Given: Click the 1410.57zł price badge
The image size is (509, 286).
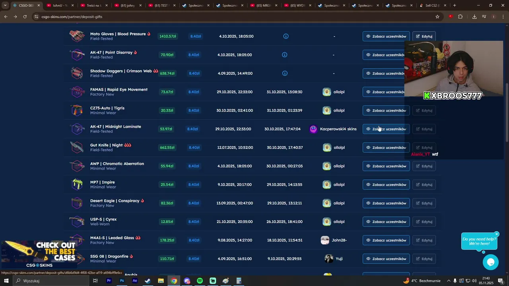Looking at the screenshot, I should [167, 36].
